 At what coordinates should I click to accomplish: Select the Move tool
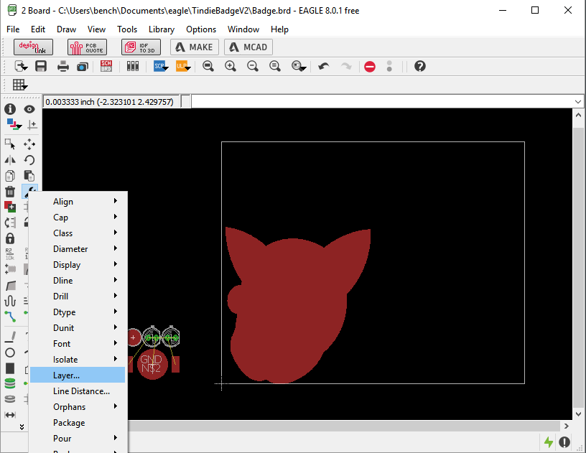coord(29,144)
